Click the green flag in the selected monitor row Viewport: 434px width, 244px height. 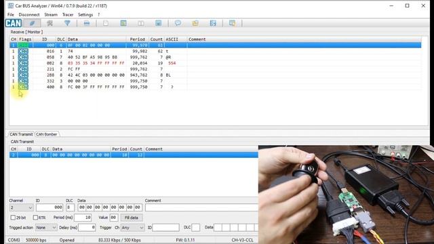[x=23, y=45]
